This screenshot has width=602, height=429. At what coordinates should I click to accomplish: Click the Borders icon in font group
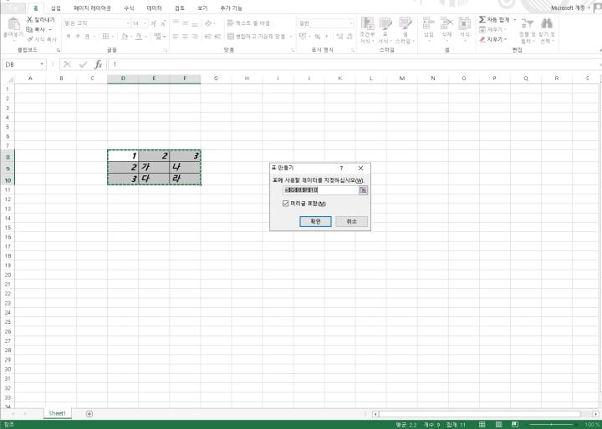[x=105, y=37]
